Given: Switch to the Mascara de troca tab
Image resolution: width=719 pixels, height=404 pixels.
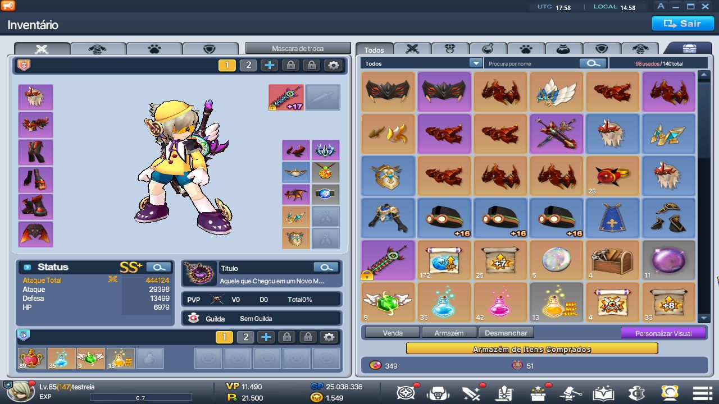Looking at the screenshot, I should coord(298,48).
